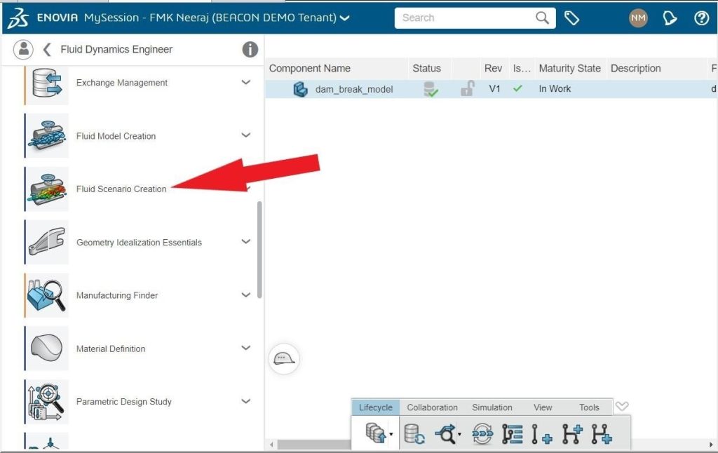Click the dam_break_model component icon
This screenshot has width=718, height=453.
[x=300, y=89]
